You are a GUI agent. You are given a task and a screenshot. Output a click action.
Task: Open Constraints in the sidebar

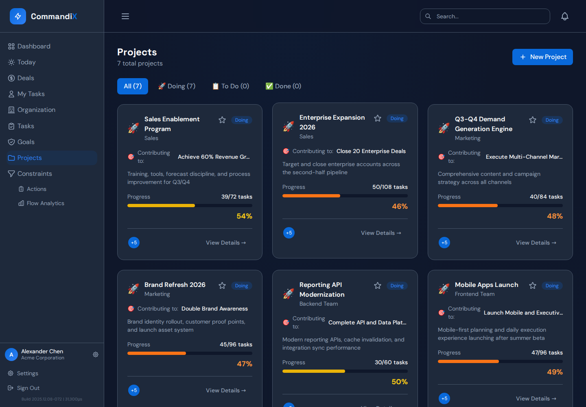click(x=52, y=174)
